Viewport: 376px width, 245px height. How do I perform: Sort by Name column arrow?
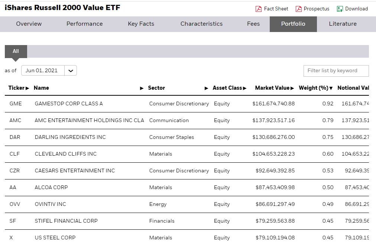(x=142, y=88)
